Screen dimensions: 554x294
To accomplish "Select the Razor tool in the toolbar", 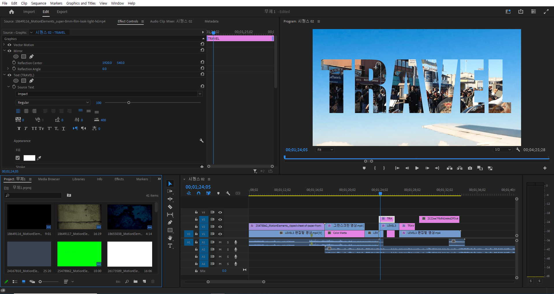I will click(x=170, y=207).
